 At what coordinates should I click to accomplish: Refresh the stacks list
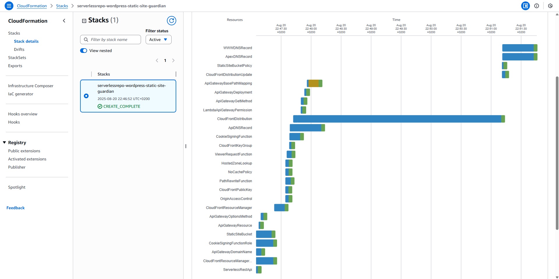click(x=172, y=21)
